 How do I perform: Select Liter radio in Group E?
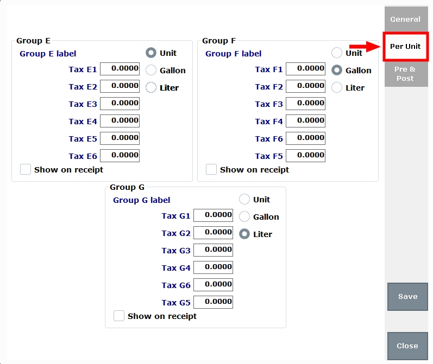point(151,87)
